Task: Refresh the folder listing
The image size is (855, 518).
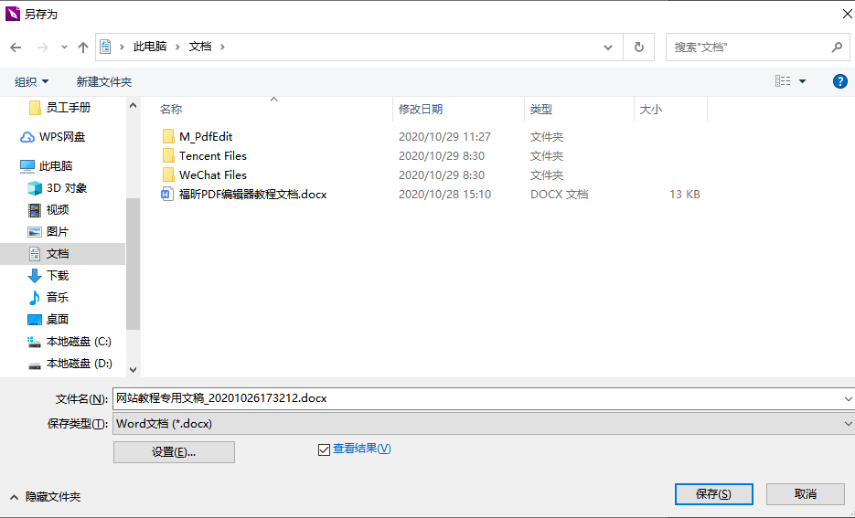Action: tap(639, 48)
